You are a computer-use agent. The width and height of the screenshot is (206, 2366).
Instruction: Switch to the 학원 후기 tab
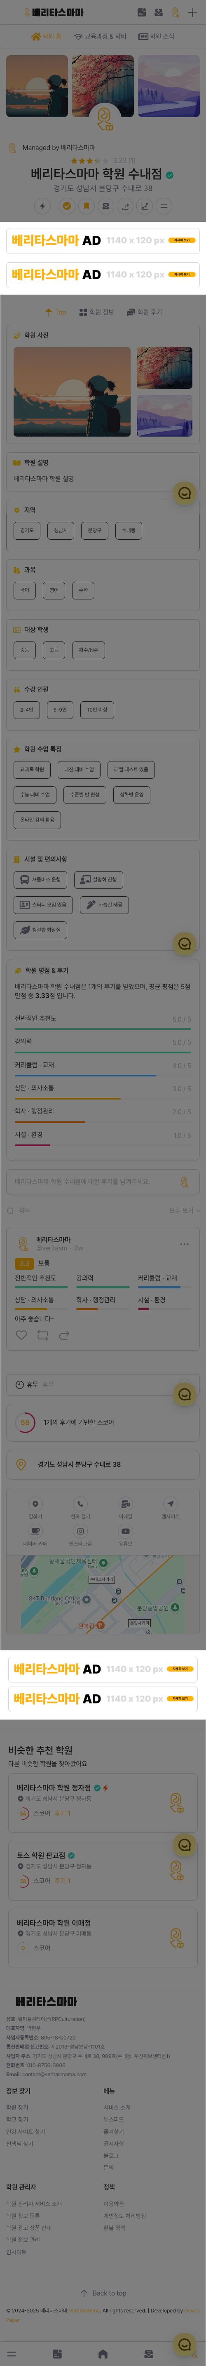pos(143,312)
